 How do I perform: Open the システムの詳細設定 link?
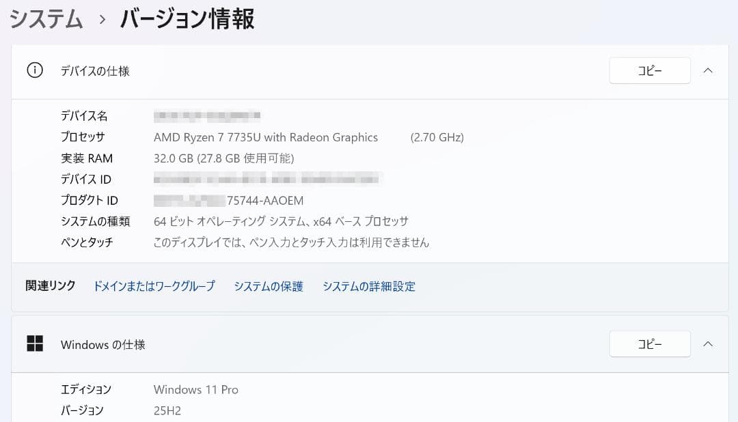[x=369, y=286]
